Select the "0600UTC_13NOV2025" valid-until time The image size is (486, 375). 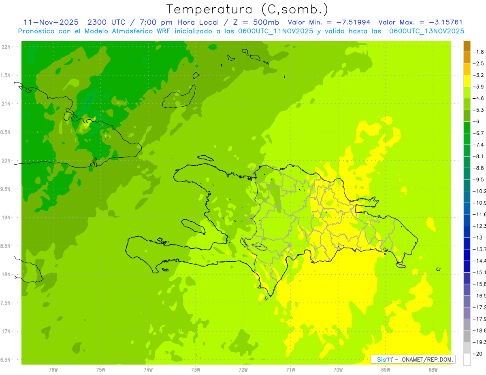pos(426,31)
